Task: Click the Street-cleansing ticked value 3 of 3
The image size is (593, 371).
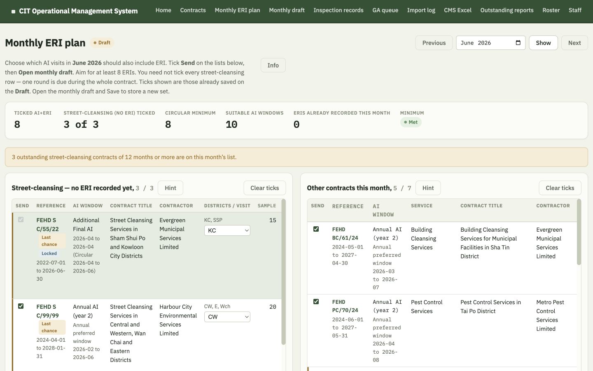Action: click(81, 124)
